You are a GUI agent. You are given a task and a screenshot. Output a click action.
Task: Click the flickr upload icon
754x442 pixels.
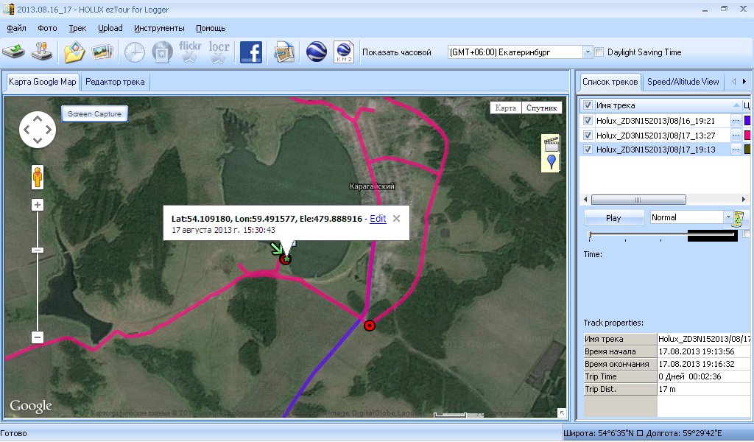click(x=190, y=52)
